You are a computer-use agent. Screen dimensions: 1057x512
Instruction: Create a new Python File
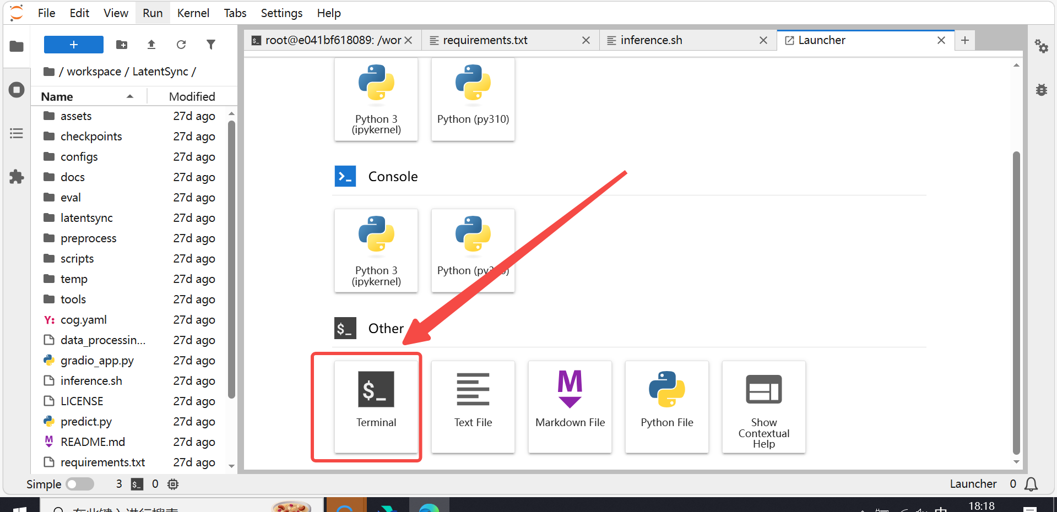coord(666,406)
